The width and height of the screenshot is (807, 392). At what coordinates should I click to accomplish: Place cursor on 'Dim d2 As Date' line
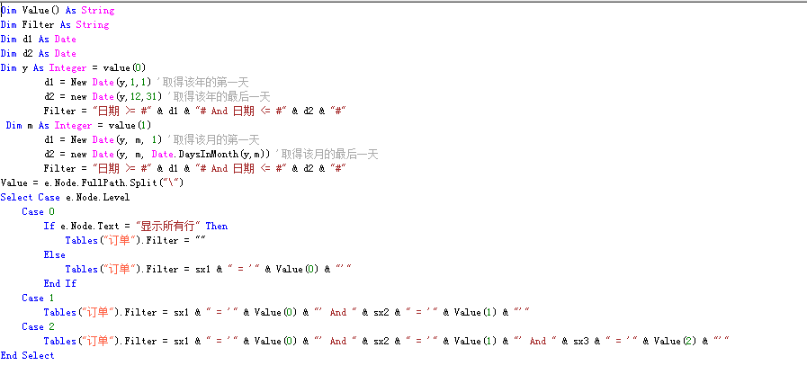click(39, 54)
